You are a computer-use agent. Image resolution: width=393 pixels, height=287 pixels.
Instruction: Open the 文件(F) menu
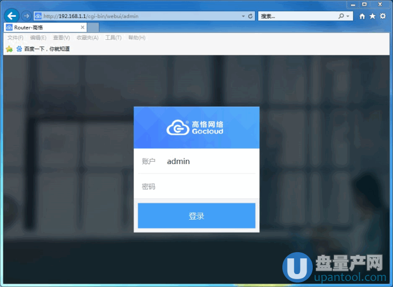coord(15,38)
